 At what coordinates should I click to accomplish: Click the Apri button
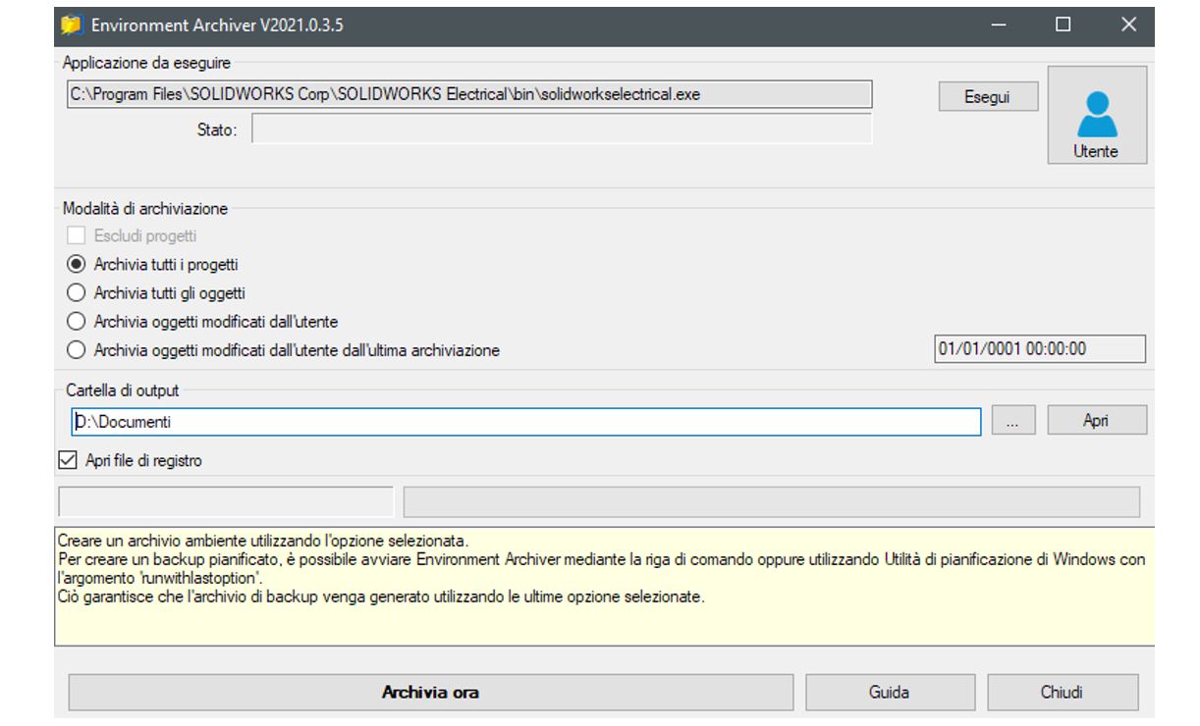(x=1096, y=420)
